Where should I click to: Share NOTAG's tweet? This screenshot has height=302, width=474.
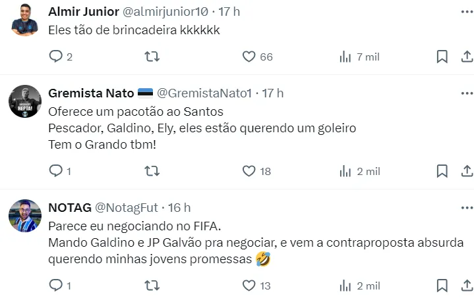click(x=466, y=286)
